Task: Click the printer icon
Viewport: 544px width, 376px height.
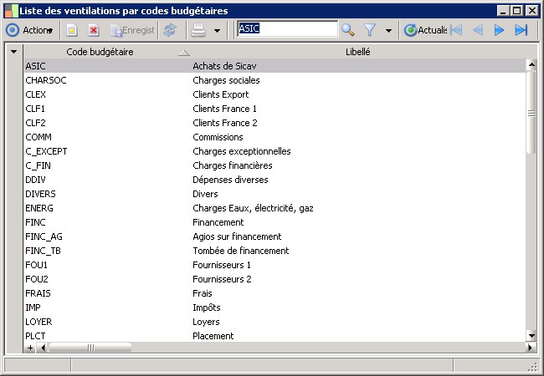Action: pos(198,30)
